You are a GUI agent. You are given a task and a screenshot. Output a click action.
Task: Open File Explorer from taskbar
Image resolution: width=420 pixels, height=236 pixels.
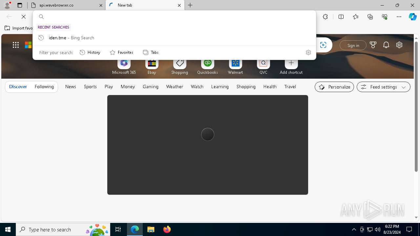(x=151, y=229)
